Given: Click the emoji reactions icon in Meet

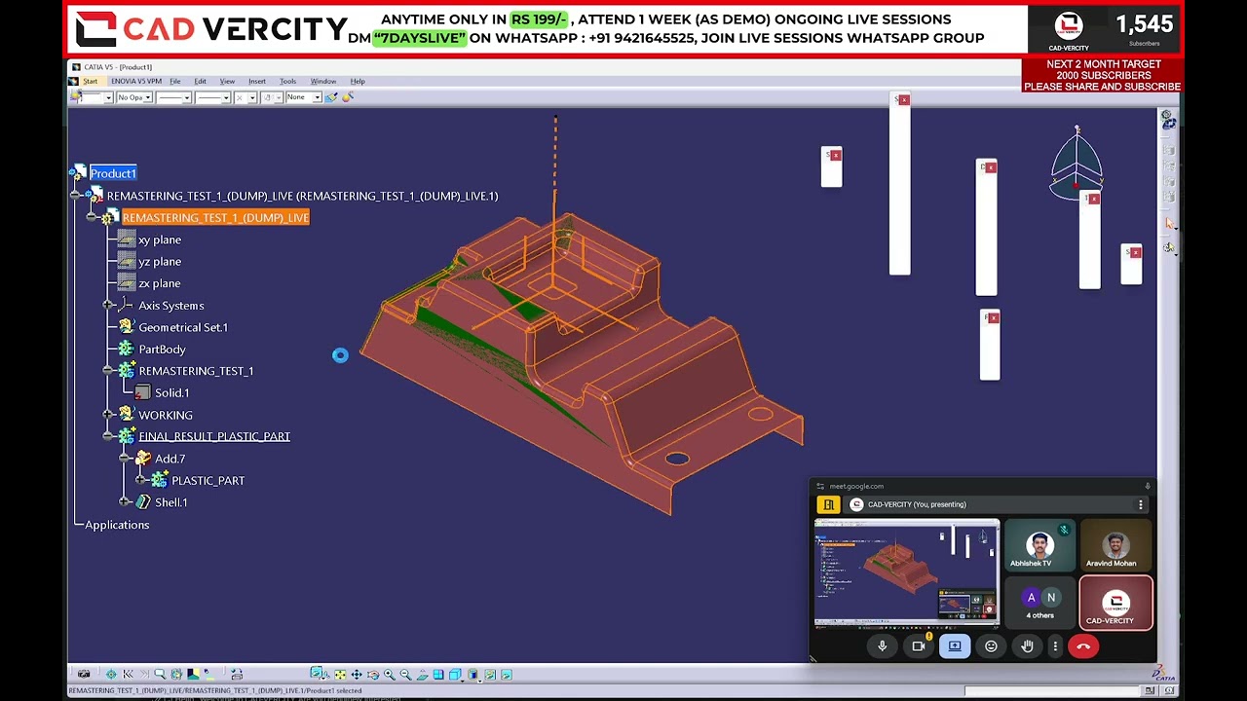Looking at the screenshot, I should (991, 646).
